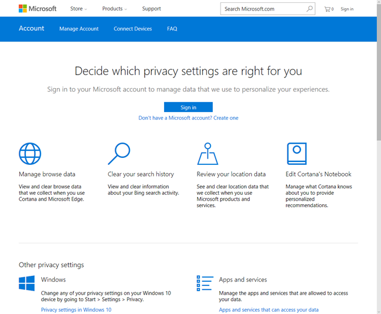The image size is (381, 314).
Task: Open the Support menu item
Action: (x=151, y=9)
